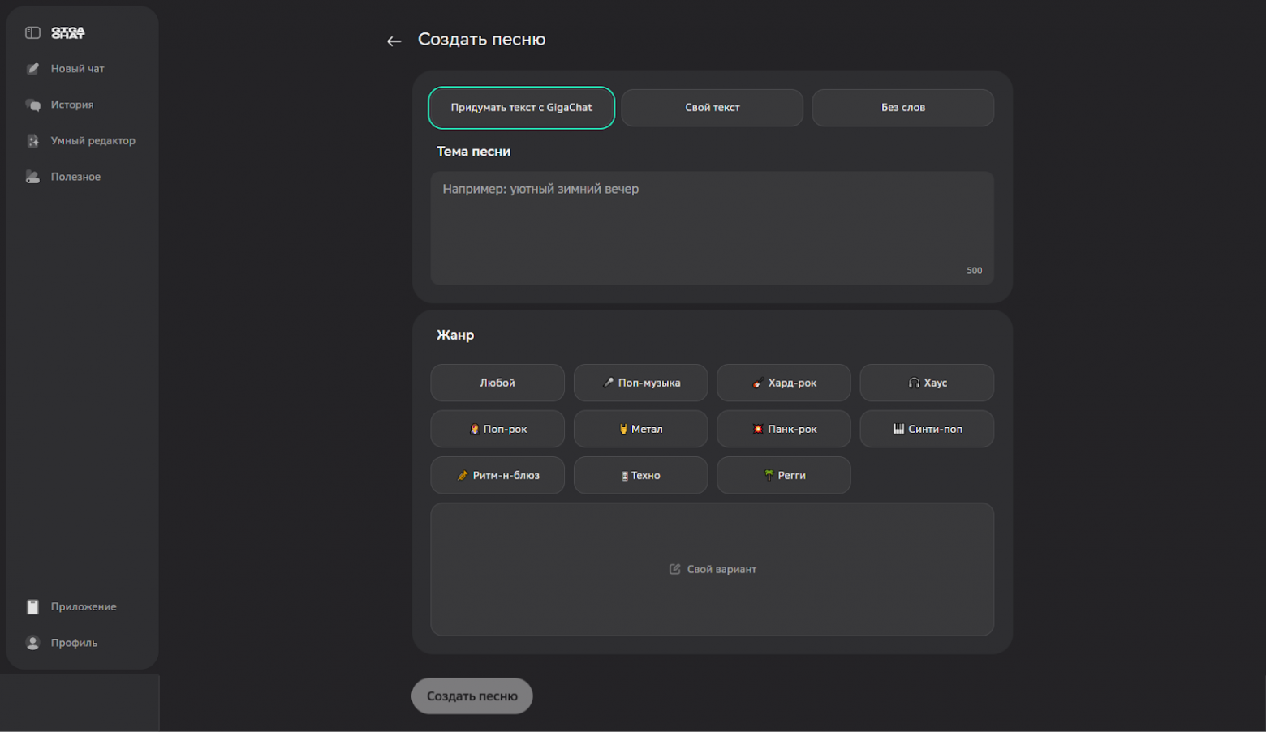Switch to Без слов tab

coord(902,108)
